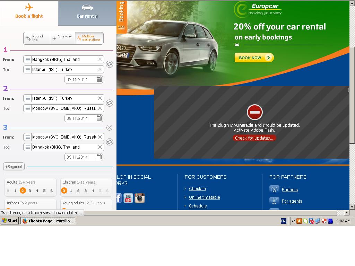Click the 02.11.2014 date field
355x266 pixels.
[84, 79]
